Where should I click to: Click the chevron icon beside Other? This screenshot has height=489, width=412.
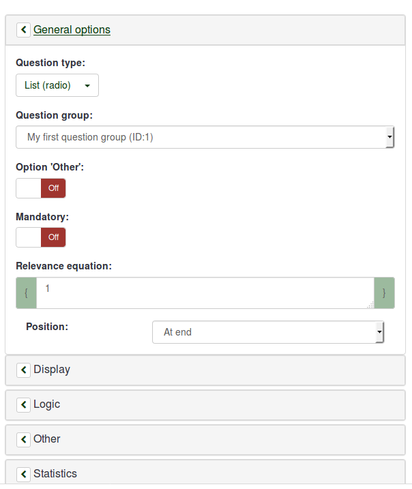[x=23, y=439]
